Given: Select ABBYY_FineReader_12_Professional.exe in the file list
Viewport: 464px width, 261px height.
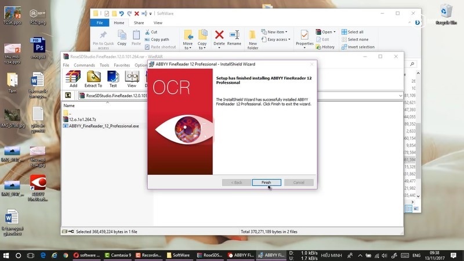Looking at the screenshot, I should pos(104,126).
